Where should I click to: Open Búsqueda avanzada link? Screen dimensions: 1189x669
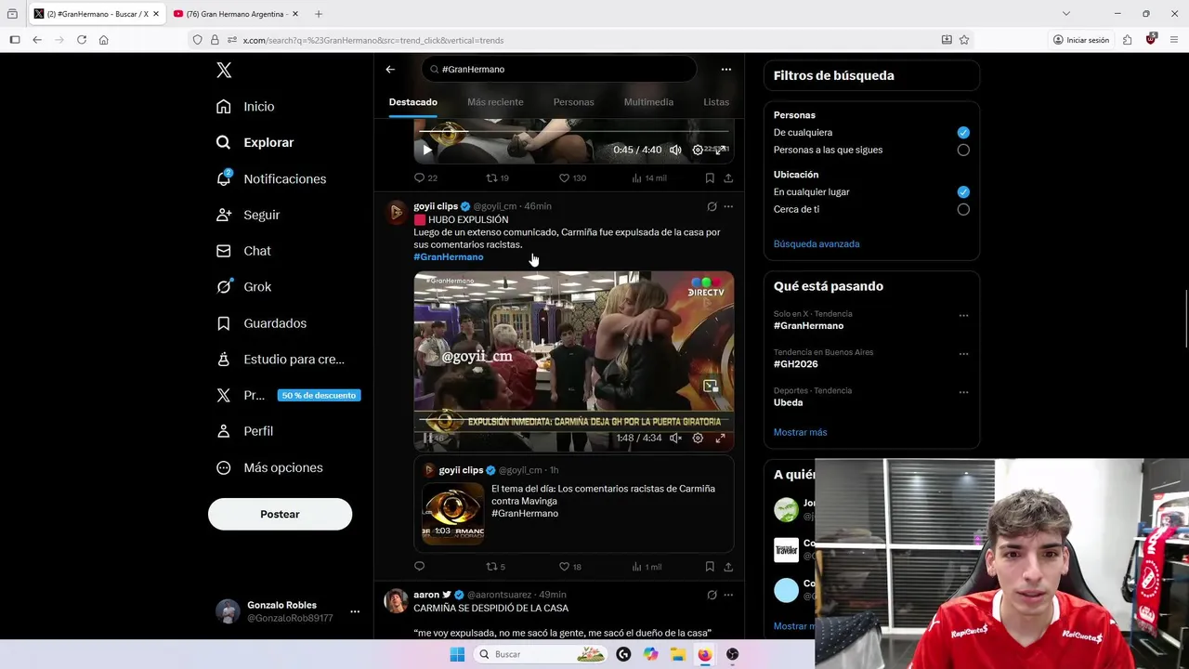(x=817, y=244)
